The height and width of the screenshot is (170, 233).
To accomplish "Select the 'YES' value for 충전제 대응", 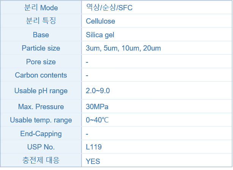I will (x=93, y=161).
